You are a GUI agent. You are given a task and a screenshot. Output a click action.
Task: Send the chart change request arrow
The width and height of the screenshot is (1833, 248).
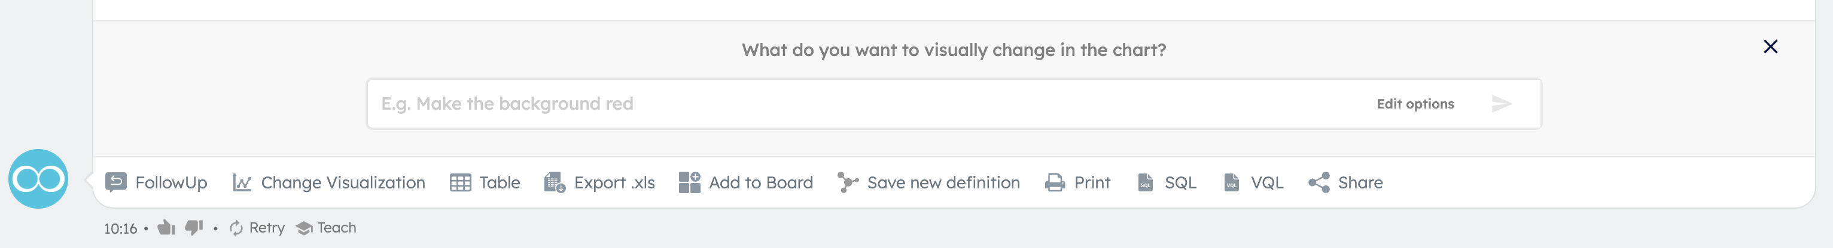[x=1502, y=104]
